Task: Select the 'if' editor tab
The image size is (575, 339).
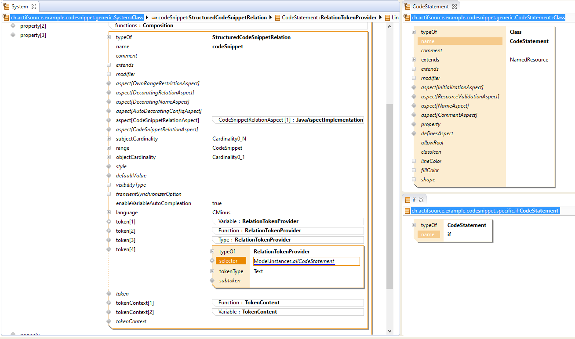Action: (x=414, y=200)
